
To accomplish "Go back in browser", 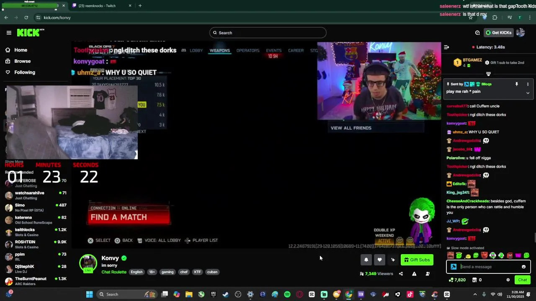I will 6,18.
